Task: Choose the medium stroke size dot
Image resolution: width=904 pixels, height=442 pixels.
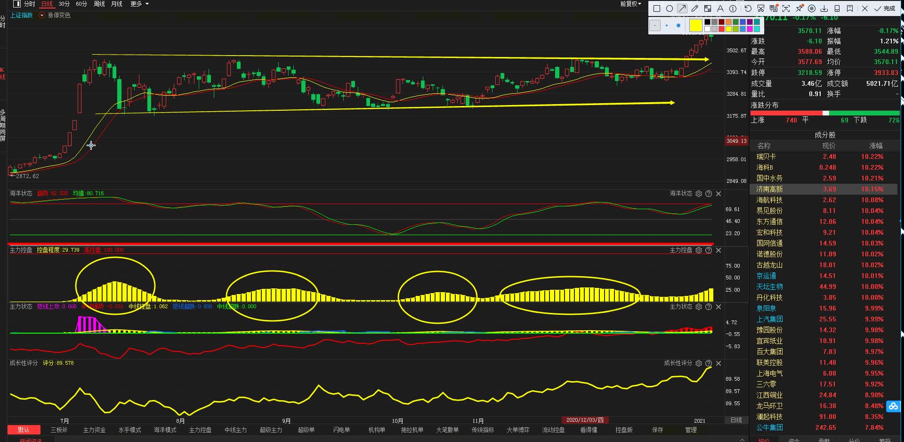Action: point(667,25)
